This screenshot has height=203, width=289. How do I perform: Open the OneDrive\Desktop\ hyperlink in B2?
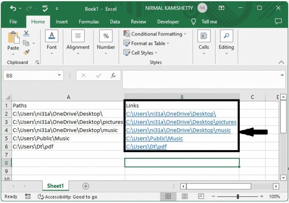click(x=171, y=114)
